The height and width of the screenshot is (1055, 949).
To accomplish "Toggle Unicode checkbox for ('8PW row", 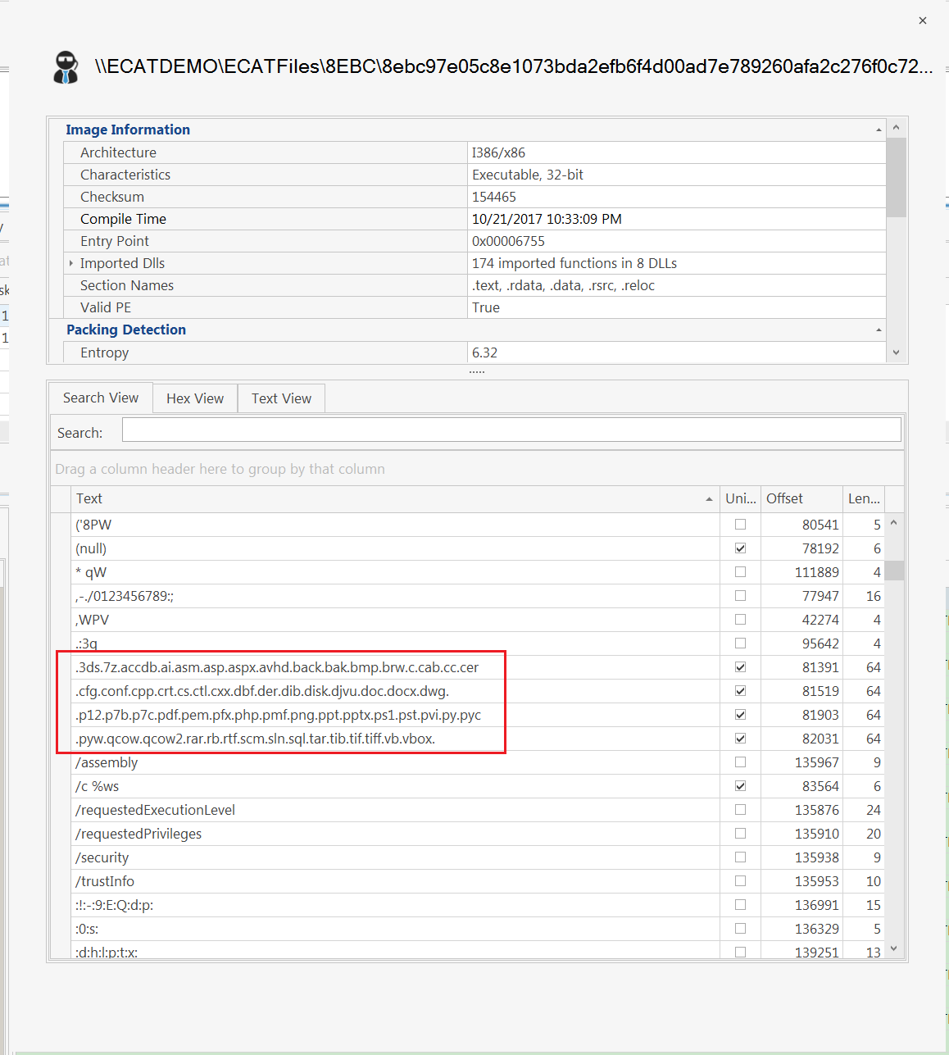I will pos(741,525).
